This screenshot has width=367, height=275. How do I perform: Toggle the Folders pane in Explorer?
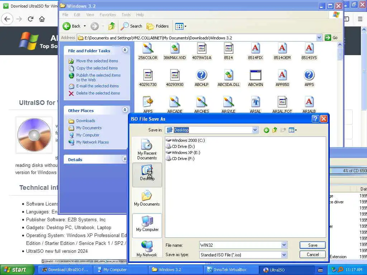click(x=158, y=26)
